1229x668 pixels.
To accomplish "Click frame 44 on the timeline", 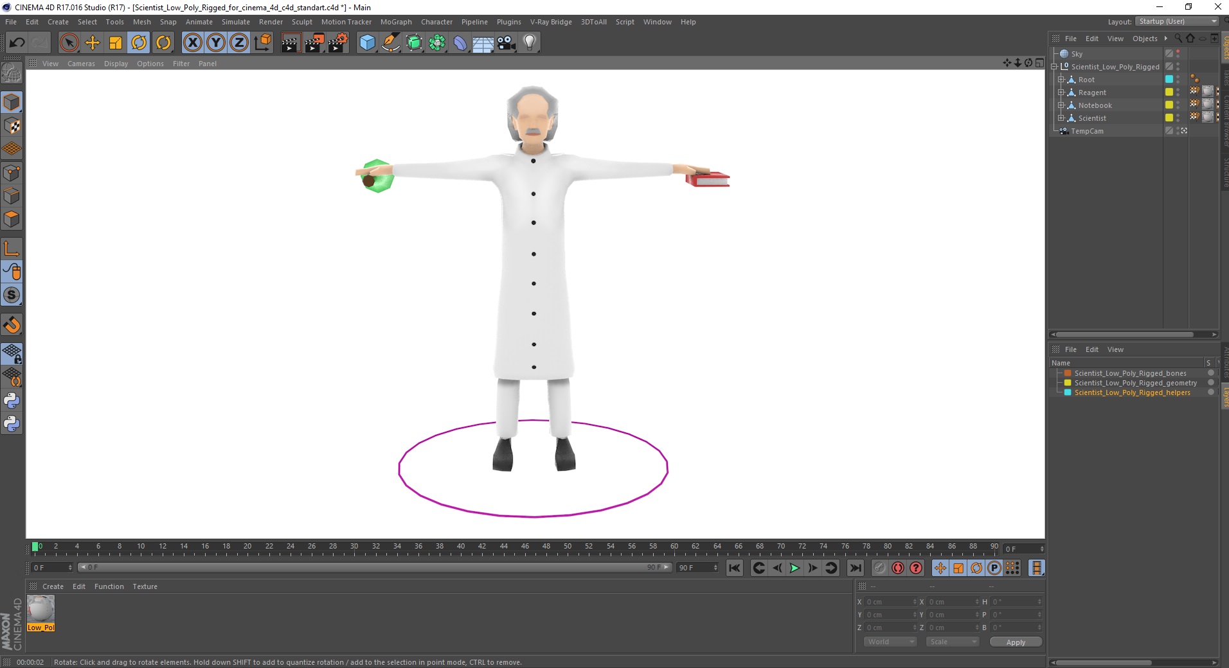I will pyautogui.click(x=503, y=548).
